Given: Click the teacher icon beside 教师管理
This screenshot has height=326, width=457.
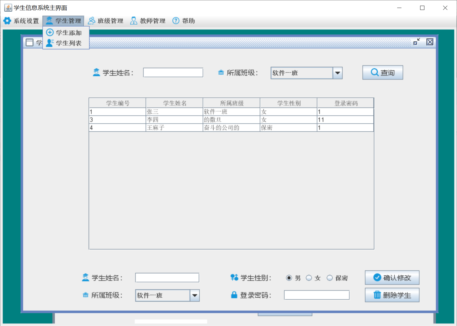Looking at the screenshot, I should click(134, 21).
